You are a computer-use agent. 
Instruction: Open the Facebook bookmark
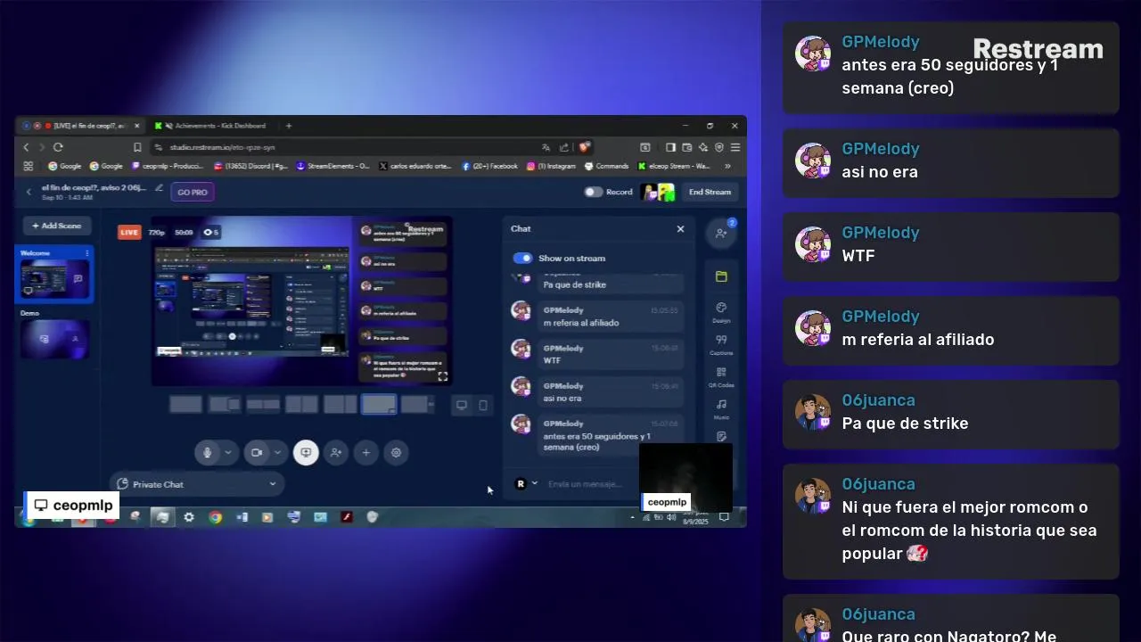coord(489,166)
